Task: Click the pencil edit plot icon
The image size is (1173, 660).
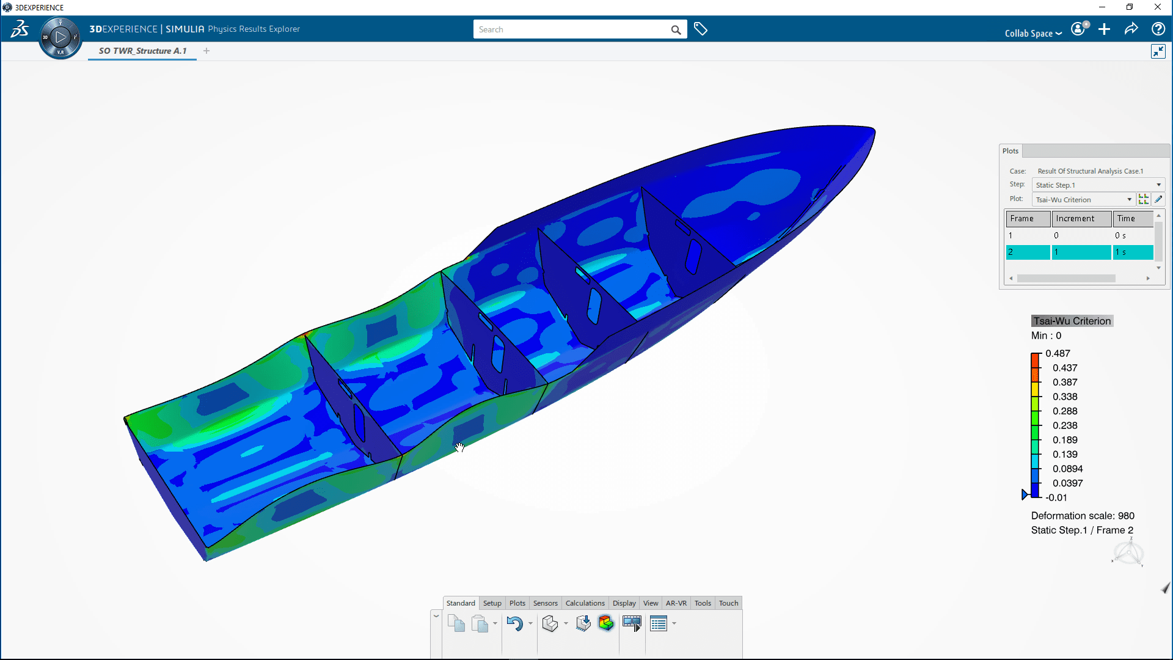Action: 1158,199
